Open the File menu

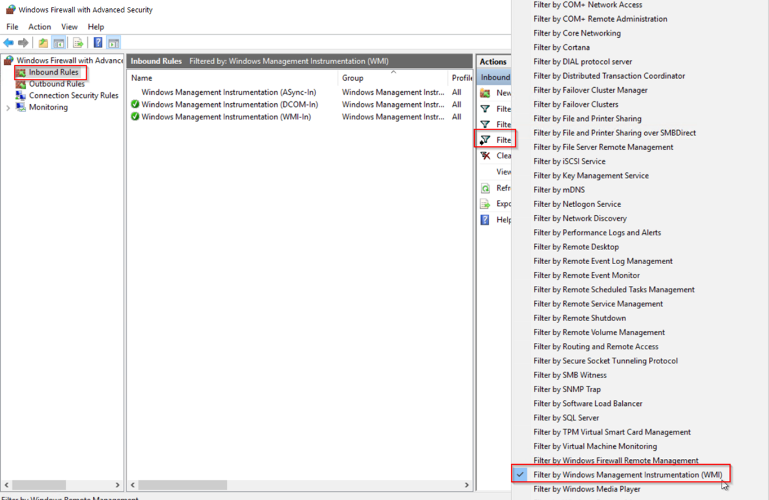[12, 27]
